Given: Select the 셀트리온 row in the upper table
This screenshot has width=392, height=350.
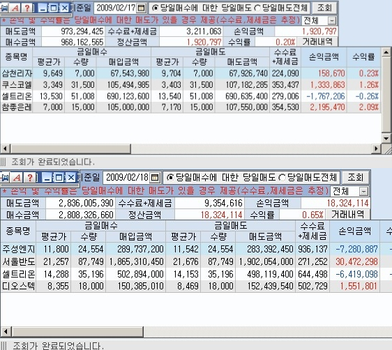Looking at the screenshot, I should pos(190,96).
